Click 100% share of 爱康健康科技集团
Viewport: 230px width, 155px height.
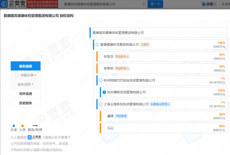[x=221, y=43]
